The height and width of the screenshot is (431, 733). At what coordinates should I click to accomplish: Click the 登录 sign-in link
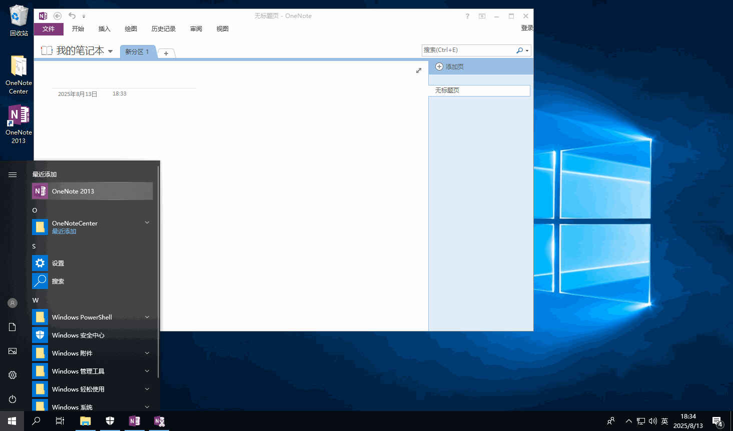pyautogui.click(x=527, y=28)
